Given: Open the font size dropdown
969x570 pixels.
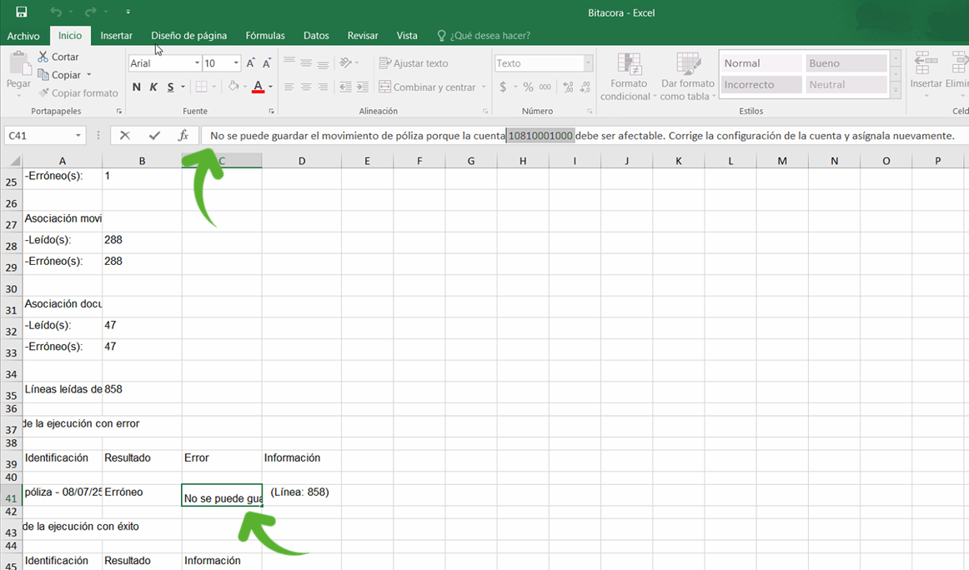Looking at the screenshot, I should (236, 63).
